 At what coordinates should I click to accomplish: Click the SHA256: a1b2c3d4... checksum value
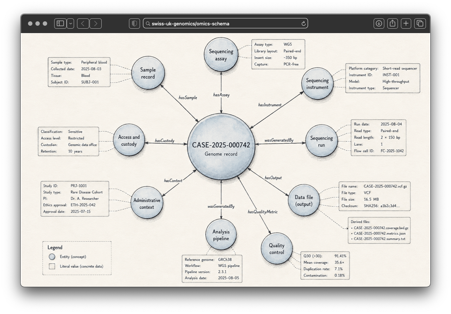[x=381, y=206]
